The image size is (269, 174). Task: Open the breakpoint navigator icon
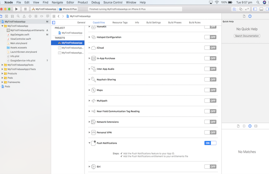(42, 16)
